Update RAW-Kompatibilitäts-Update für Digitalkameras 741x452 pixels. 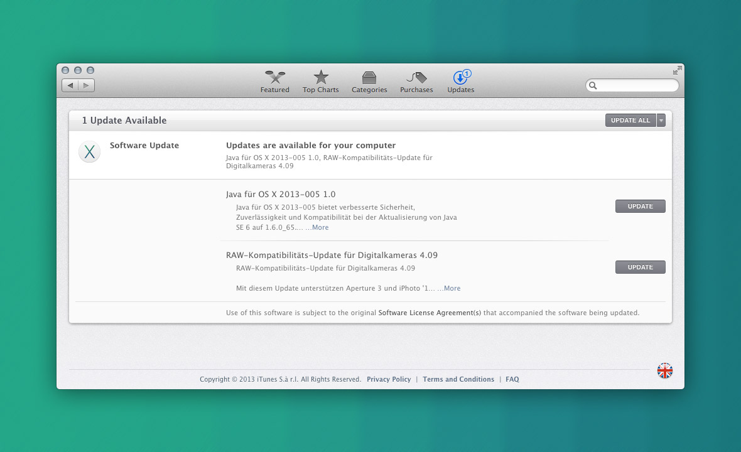[641, 267]
